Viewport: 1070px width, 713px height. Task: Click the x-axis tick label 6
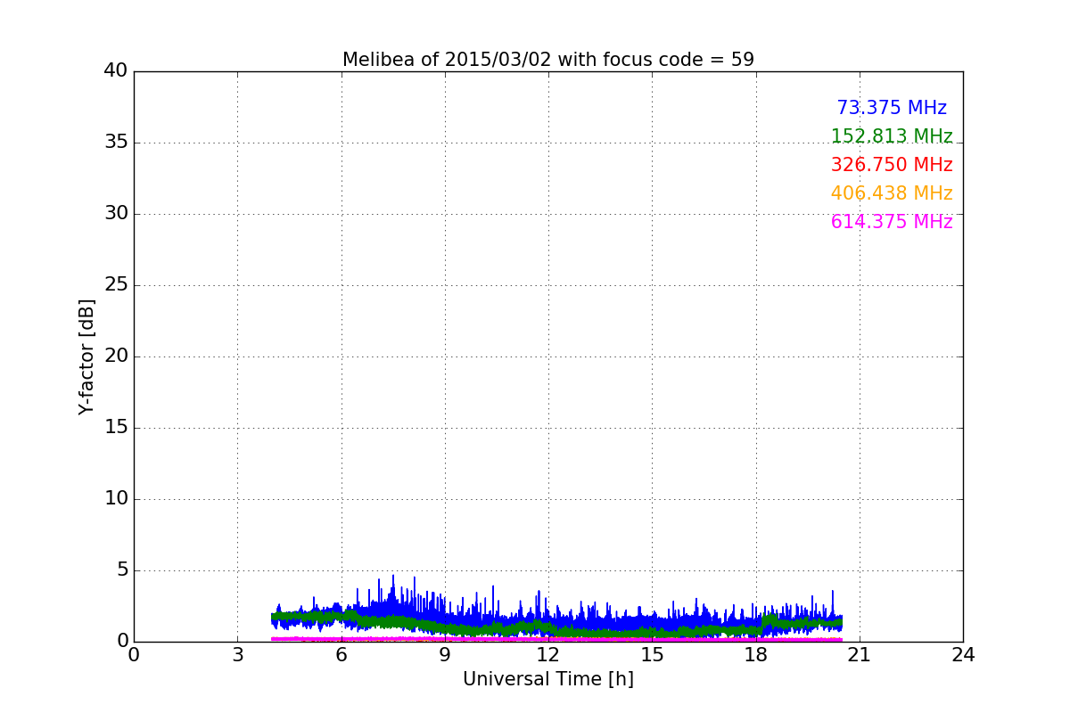341,654
